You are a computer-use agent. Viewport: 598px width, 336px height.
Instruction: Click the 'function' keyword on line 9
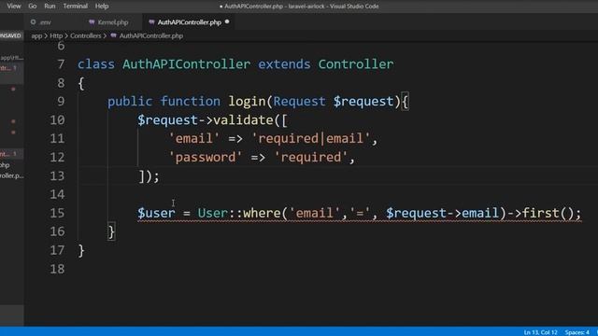pos(190,102)
